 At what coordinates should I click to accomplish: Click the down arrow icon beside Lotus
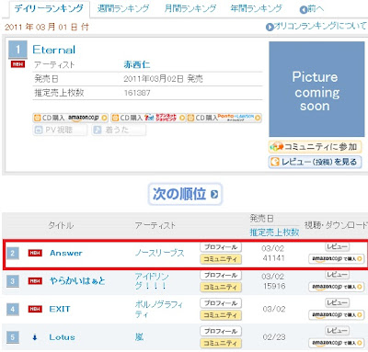tap(35, 337)
